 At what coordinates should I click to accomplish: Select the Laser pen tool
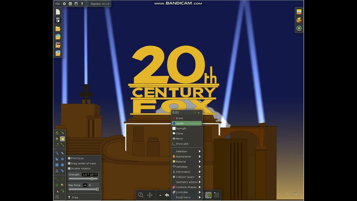tap(57, 191)
